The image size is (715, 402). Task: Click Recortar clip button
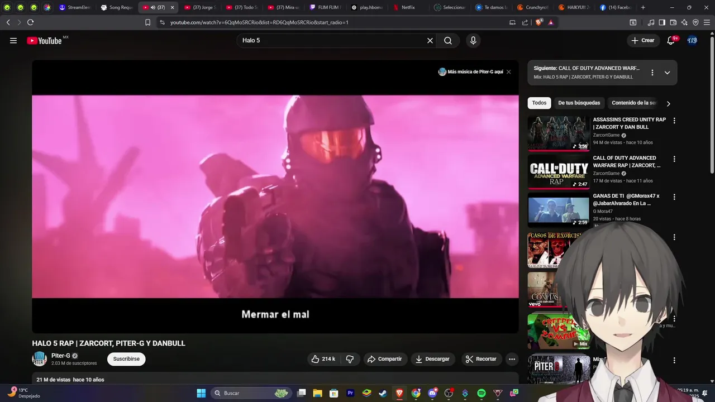[481, 359]
